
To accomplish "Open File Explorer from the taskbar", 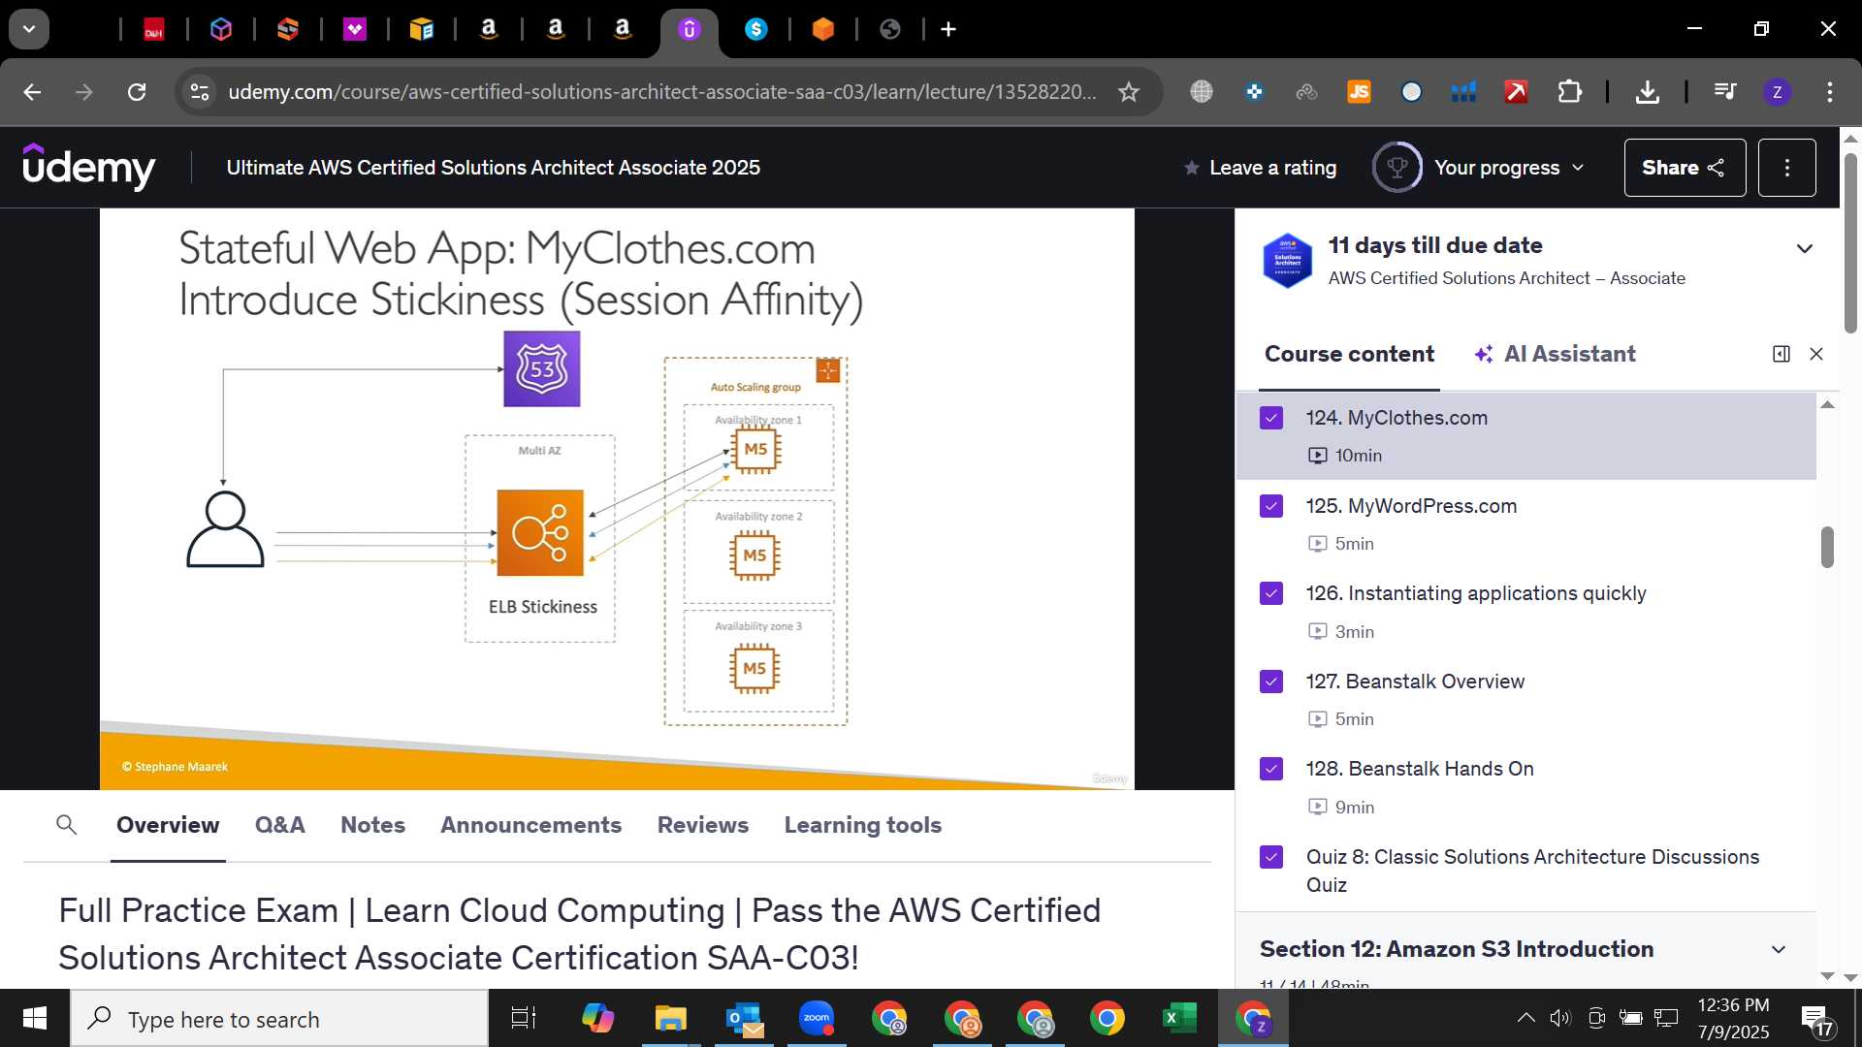I will 670,1019.
